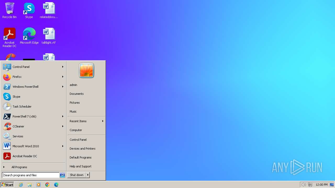Click the volume speaker tray icon
This screenshot has width=335, height=188.
(304, 185)
